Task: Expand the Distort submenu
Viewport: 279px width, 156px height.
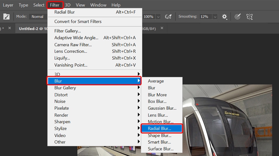Action: [x=95, y=95]
